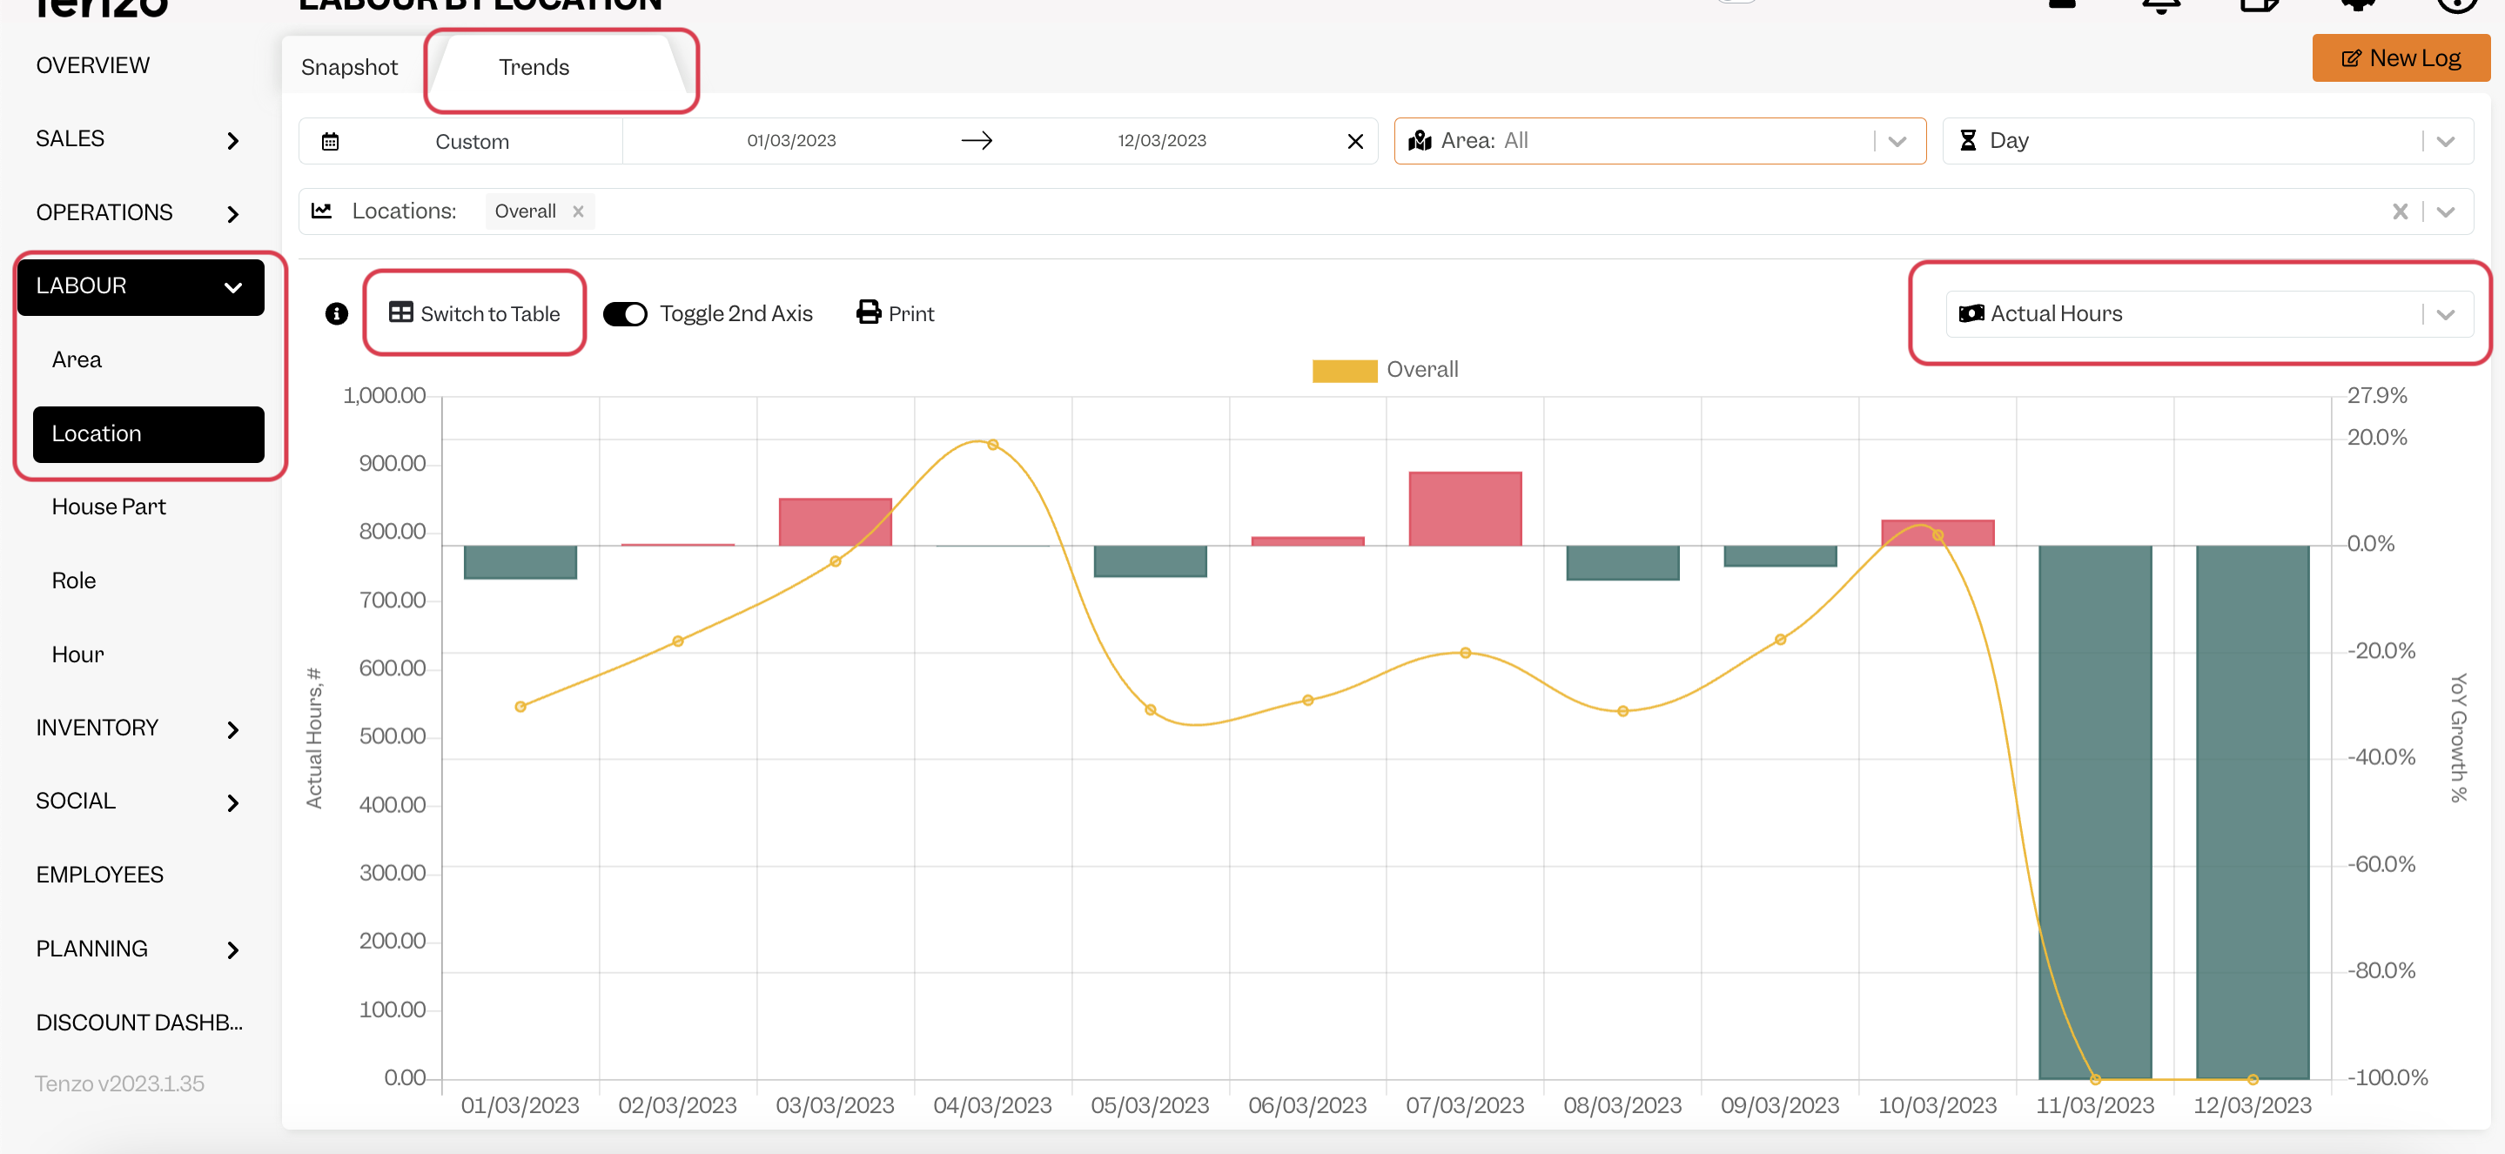Screen dimensions: 2505x1154
Task: Click the line point peak at 04/03/2023
Action: click(993, 446)
